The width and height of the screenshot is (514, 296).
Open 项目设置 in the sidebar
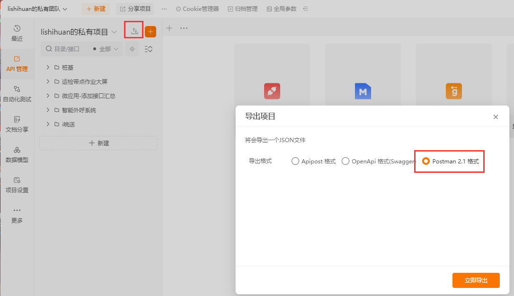click(x=17, y=185)
